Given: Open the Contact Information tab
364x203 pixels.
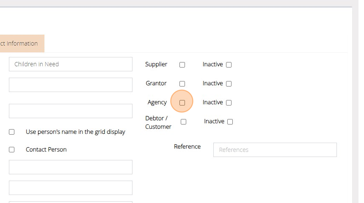Looking at the screenshot, I should [x=19, y=43].
